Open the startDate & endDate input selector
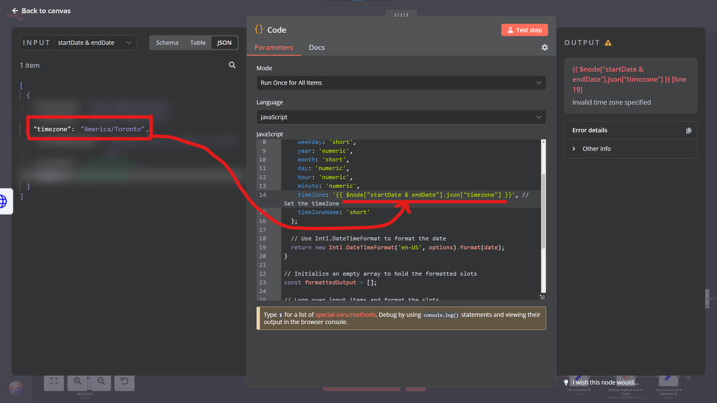The width and height of the screenshot is (717, 403). tap(95, 43)
